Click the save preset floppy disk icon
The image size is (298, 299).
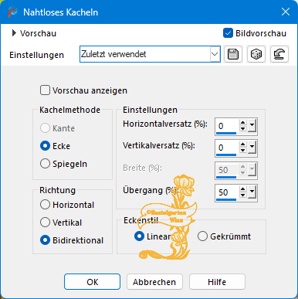(233, 54)
